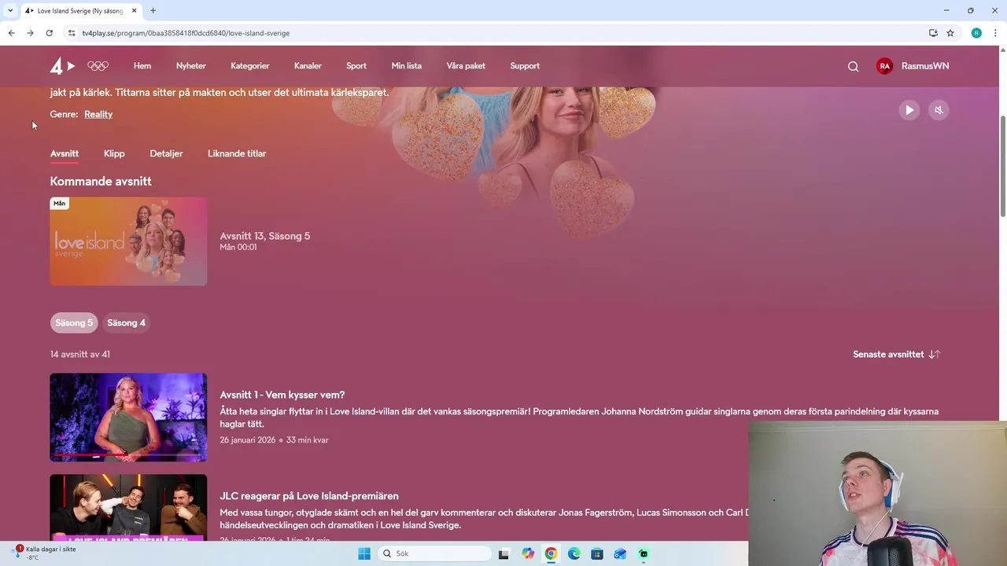The height and width of the screenshot is (566, 1007).
Task: Go to Hem in navigation
Action: pyautogui.click(x=142, y=66)
